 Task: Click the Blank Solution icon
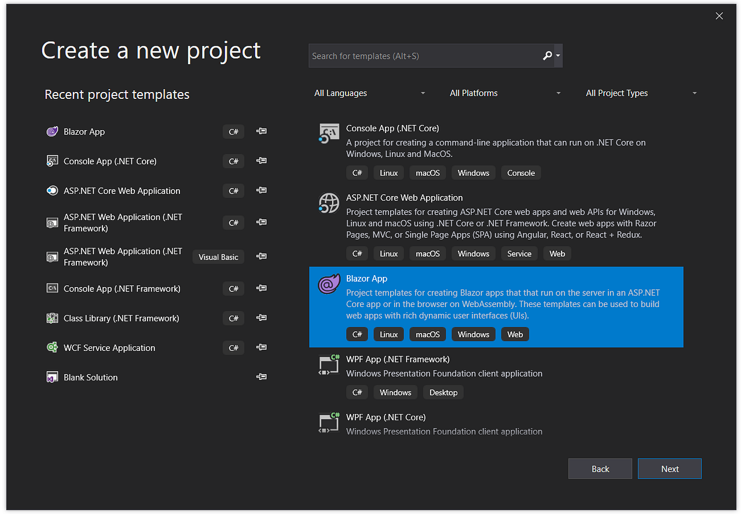tap(52, 376)
